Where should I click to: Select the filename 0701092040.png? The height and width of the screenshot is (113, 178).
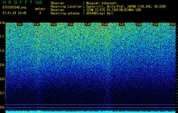14,7
